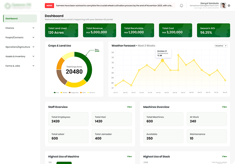Click the 20480 Total Crops Acres value

(74, 72)
